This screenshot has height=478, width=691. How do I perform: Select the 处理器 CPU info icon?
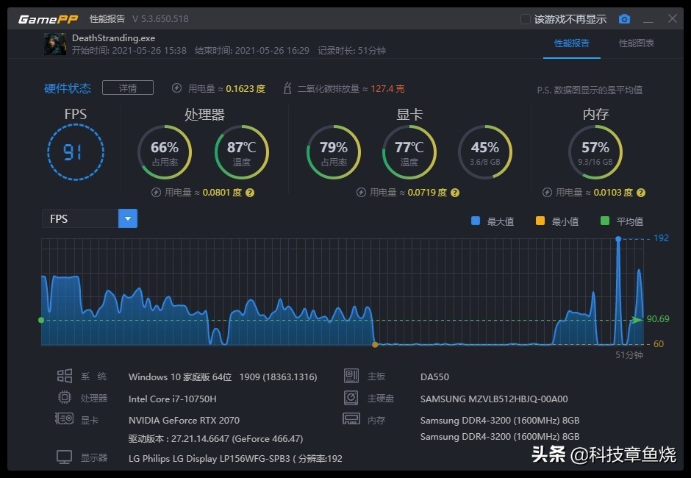tap(65, 398)
